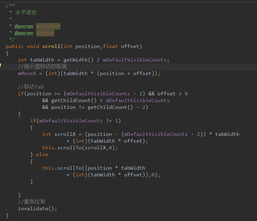Click getChildCount() on the 'position !=' line

click(110, 107)
